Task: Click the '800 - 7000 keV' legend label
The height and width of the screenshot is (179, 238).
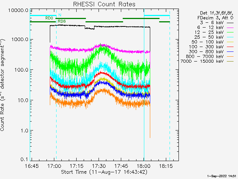Action: [x=205, y=56]
